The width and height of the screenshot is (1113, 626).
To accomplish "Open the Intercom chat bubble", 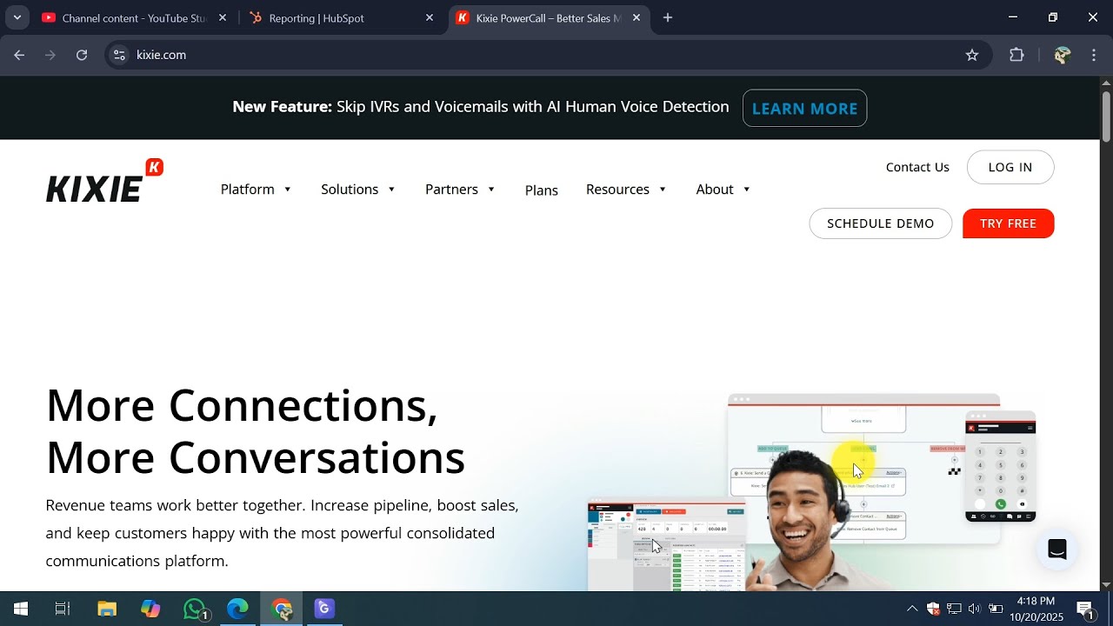I will 1056,549.
